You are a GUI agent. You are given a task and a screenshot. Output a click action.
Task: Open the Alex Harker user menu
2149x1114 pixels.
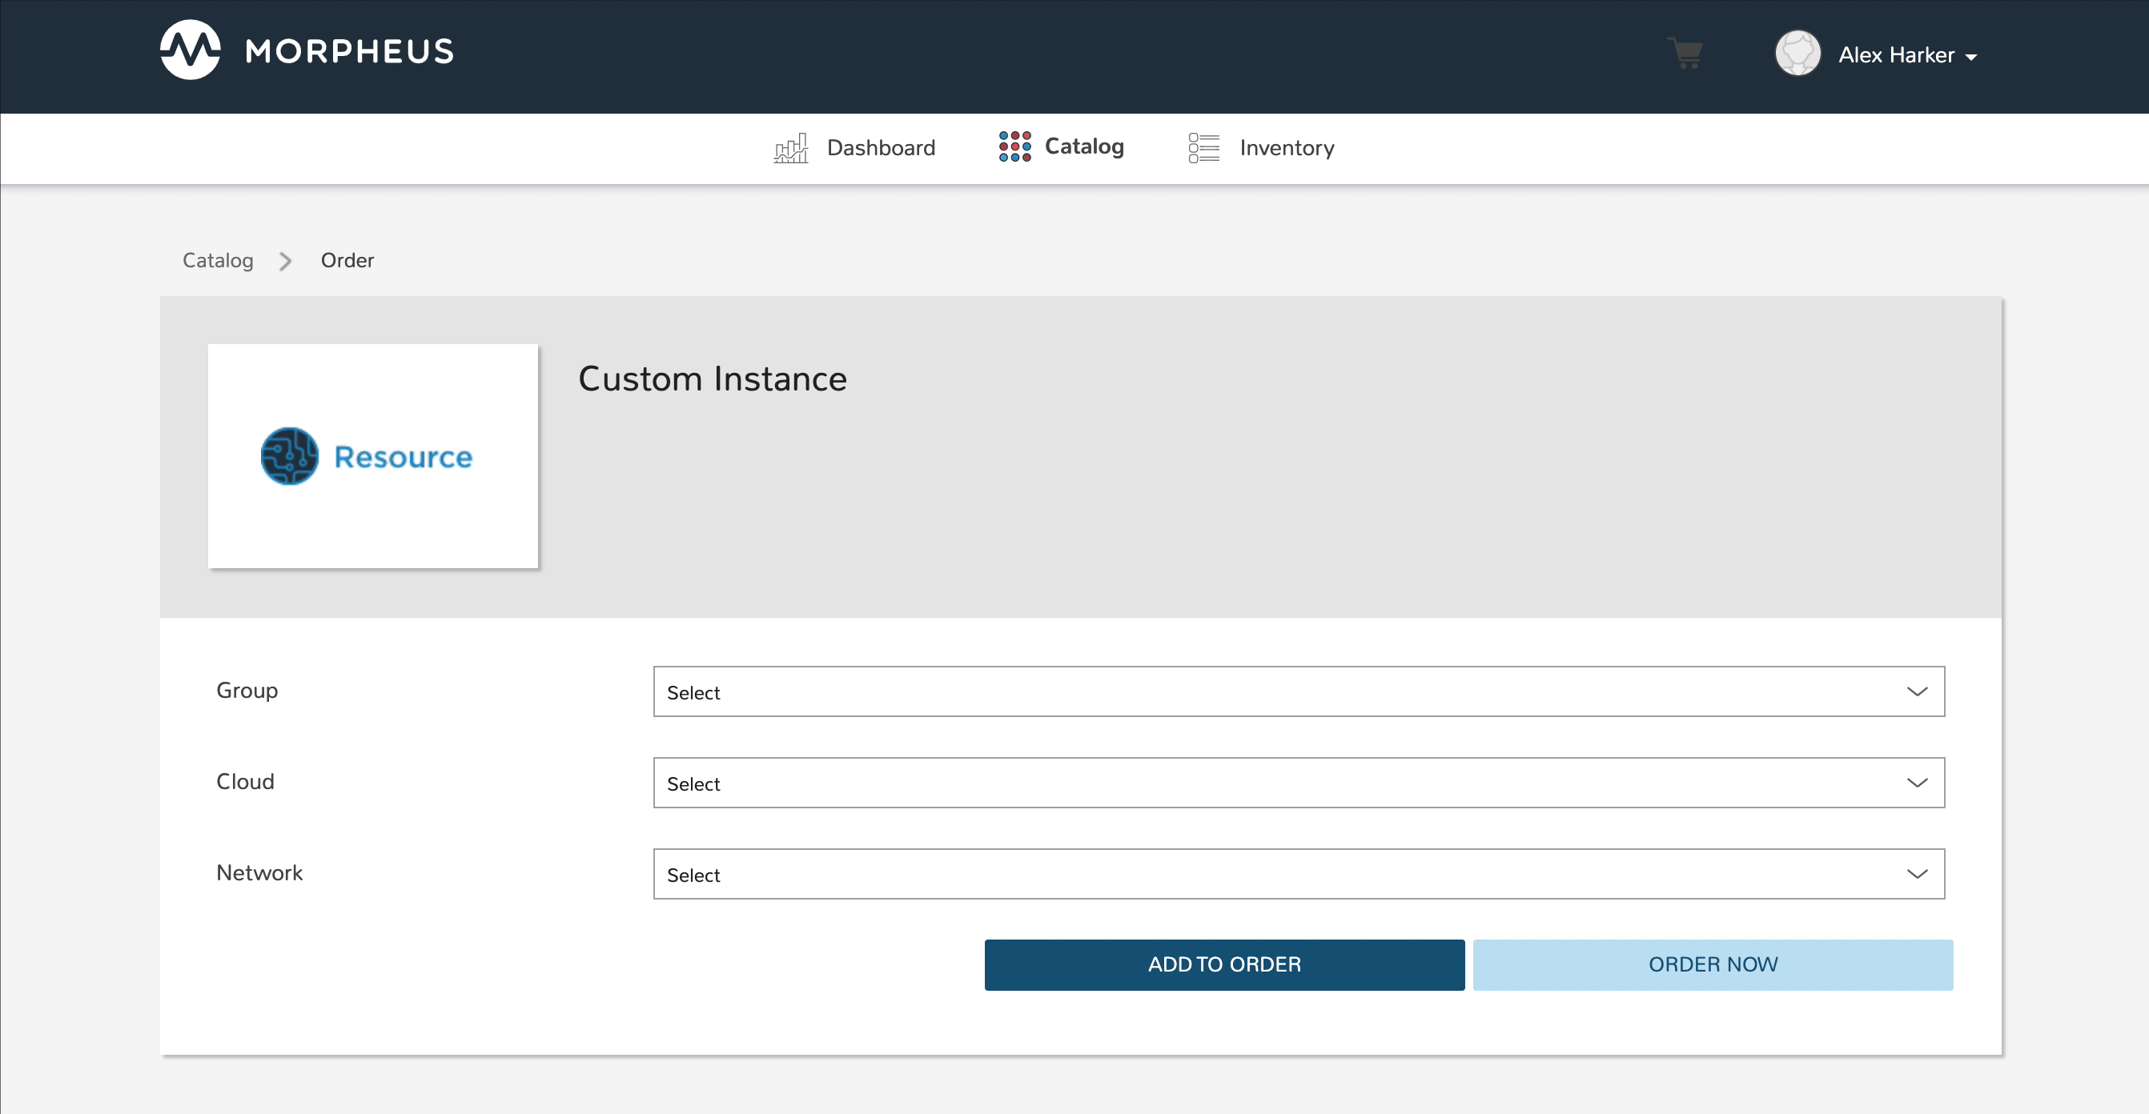(x=1907, y=55)
